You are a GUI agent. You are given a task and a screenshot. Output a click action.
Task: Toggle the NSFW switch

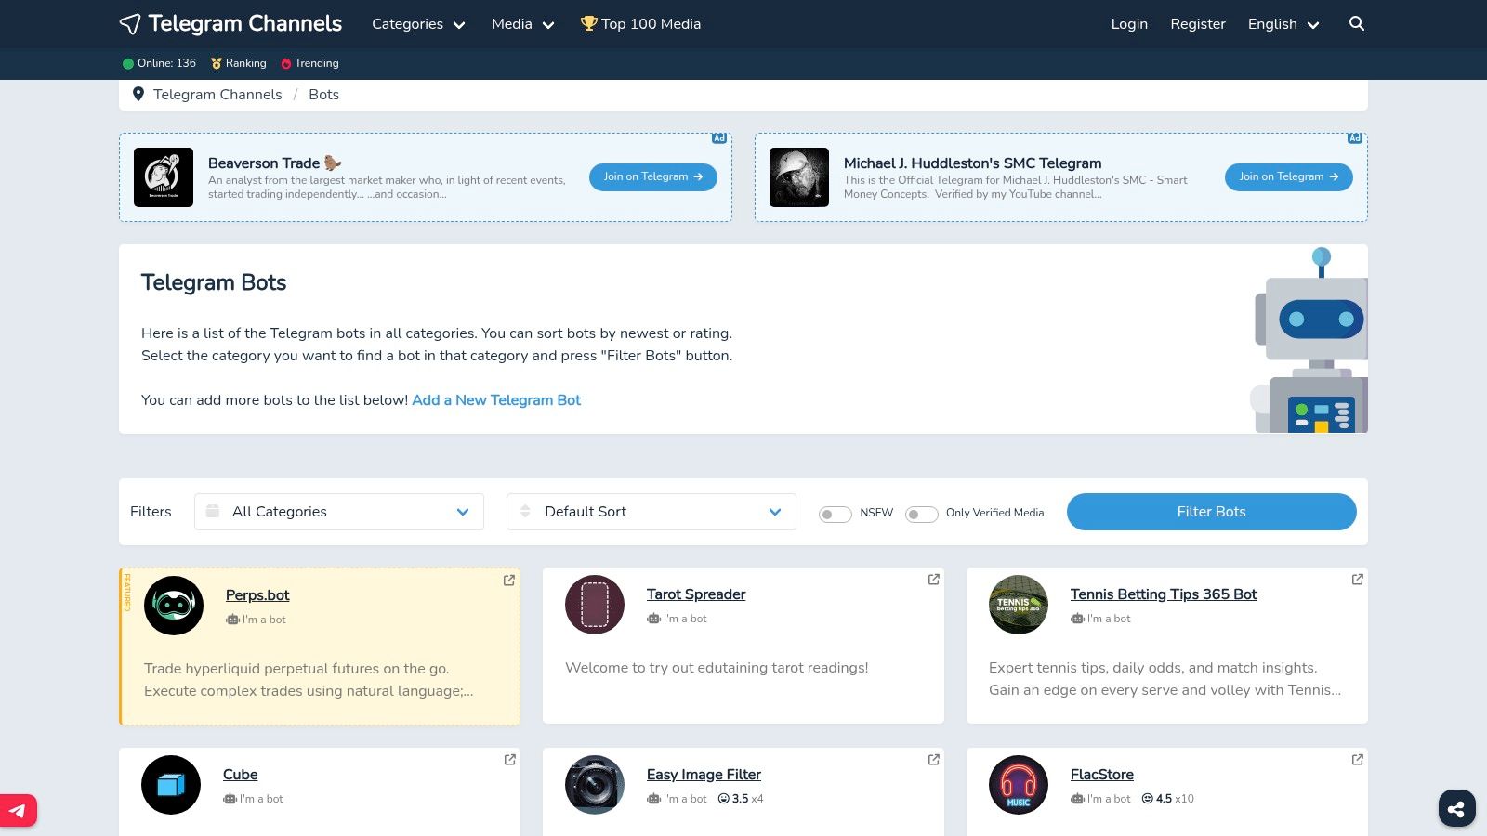coord(836,514)
